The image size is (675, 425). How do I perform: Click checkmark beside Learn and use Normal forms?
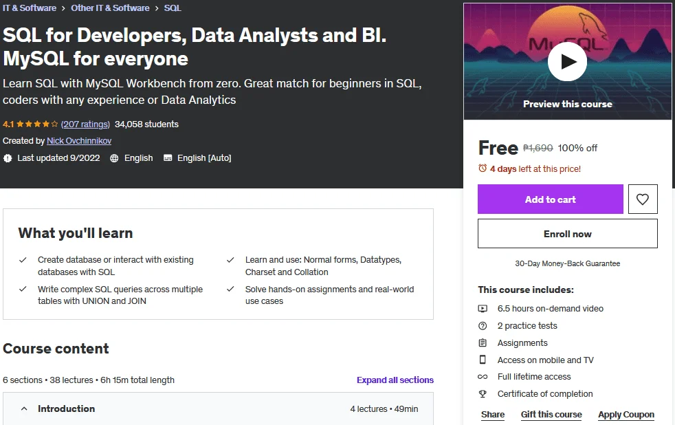pyautogui.click(x=230, y=260)
